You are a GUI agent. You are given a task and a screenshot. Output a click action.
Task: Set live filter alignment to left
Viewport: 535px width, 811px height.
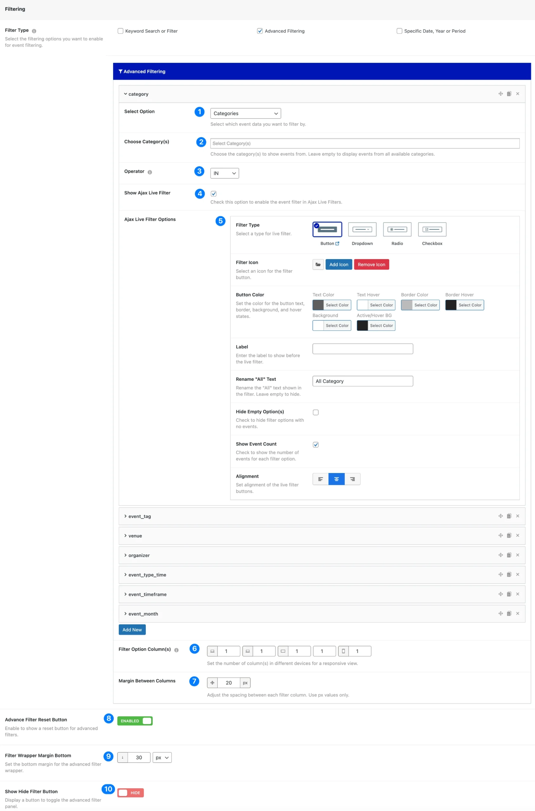pos(320,479)
